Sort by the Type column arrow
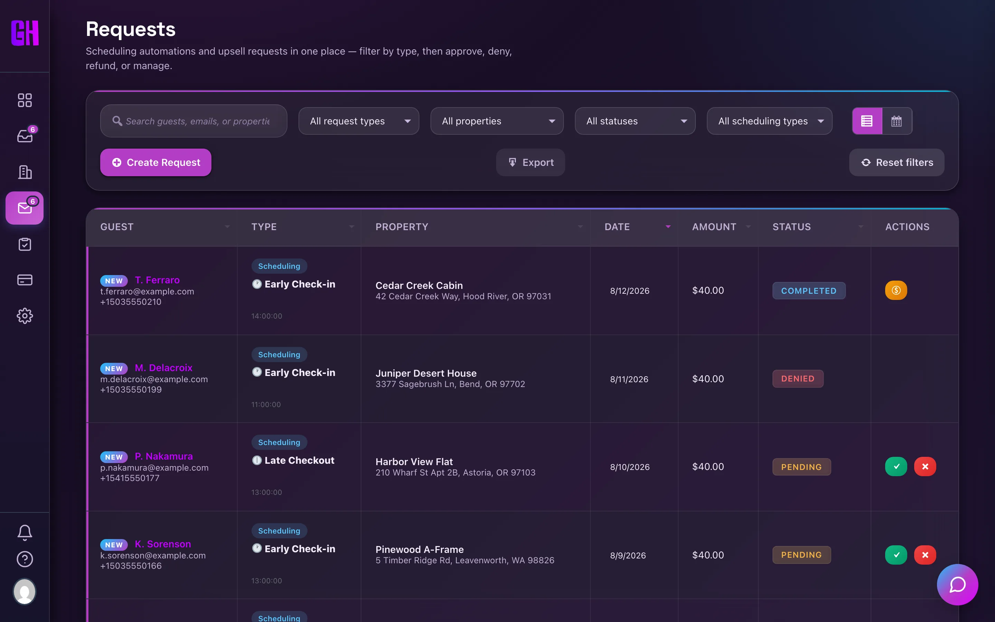This screenshot has height=622, width=995. [x=351, y=227]
